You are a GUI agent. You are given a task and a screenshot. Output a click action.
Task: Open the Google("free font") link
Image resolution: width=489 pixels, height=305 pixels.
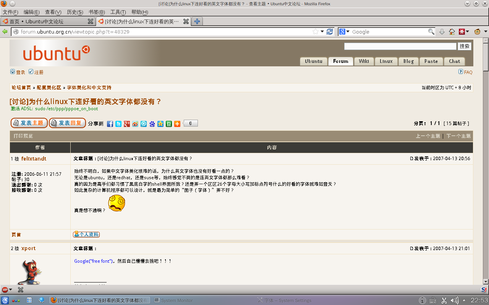[93, 261]
